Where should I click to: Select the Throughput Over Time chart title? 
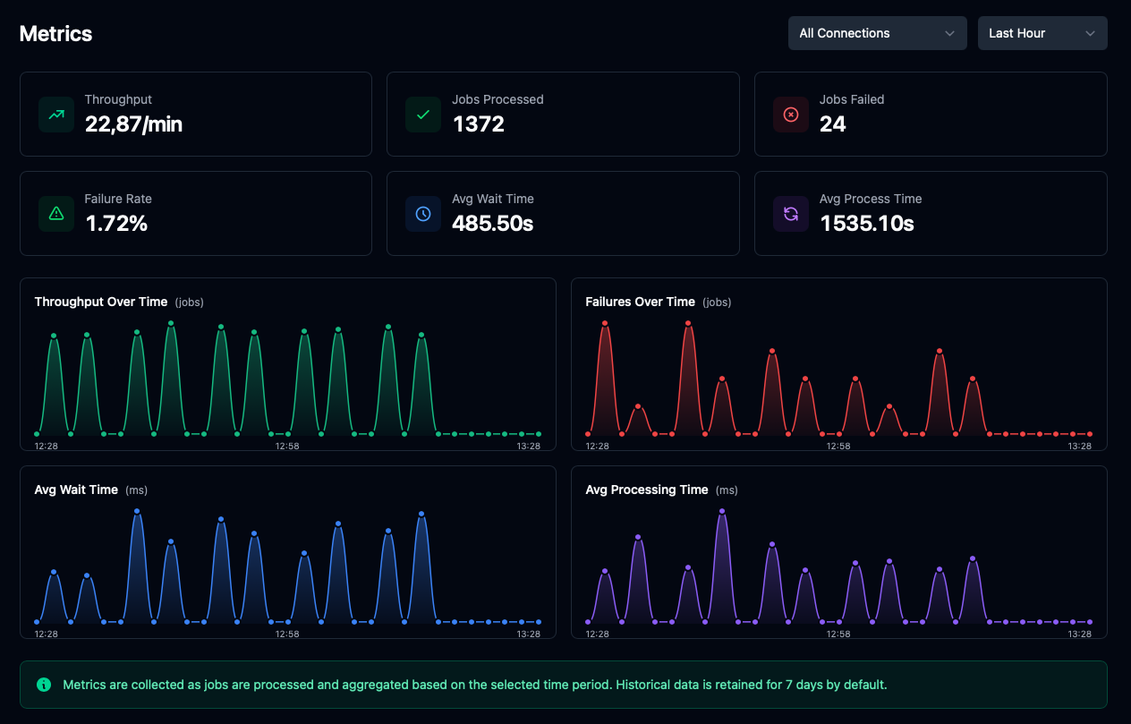(100, 302)
